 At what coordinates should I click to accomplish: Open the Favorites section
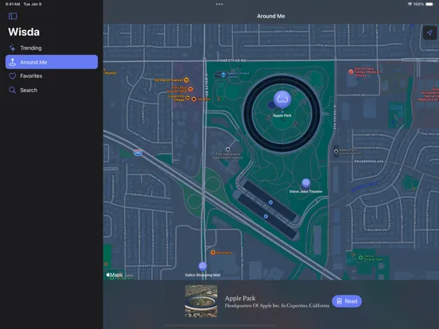click(52, 76)
